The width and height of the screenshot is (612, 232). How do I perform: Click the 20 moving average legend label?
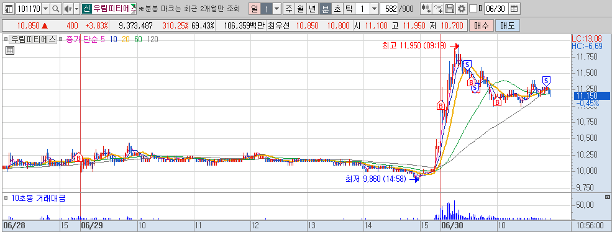(126, 39)
